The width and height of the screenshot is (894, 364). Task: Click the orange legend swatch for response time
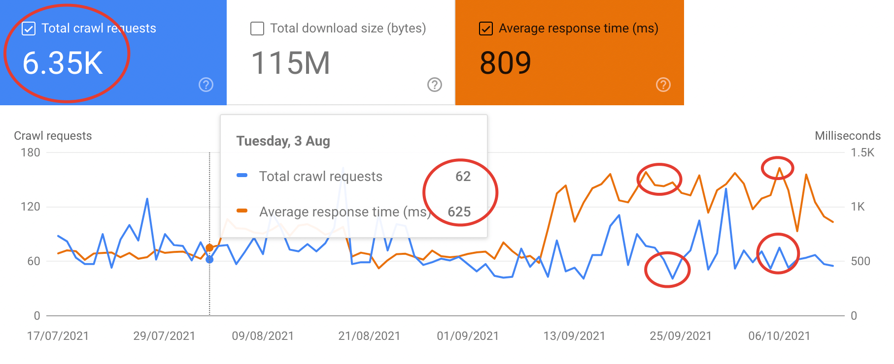tap(242, 211)
